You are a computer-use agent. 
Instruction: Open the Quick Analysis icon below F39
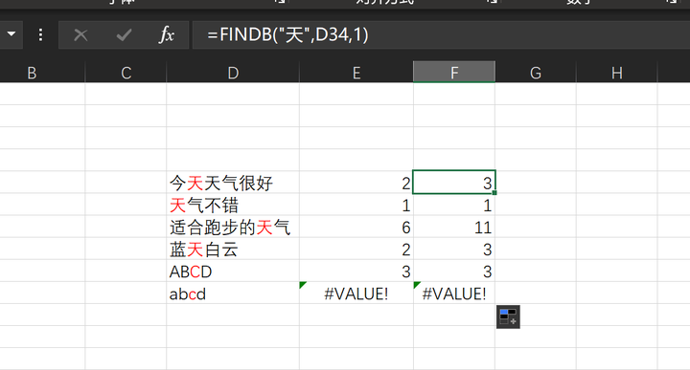(x=508, y=316)
